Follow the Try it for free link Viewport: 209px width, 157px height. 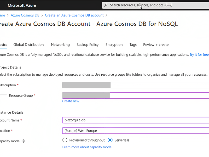pyautogui.click(x=199, y=55)
